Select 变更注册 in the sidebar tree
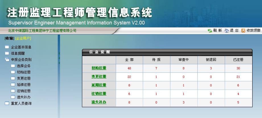This screenshot has height=118, width=262. click(x=24, y=78)
